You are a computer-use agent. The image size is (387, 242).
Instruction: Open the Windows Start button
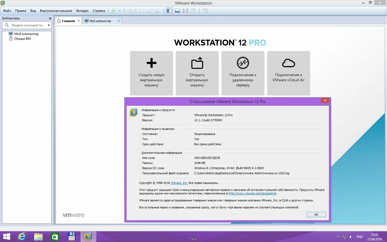(x=6, y=237)
